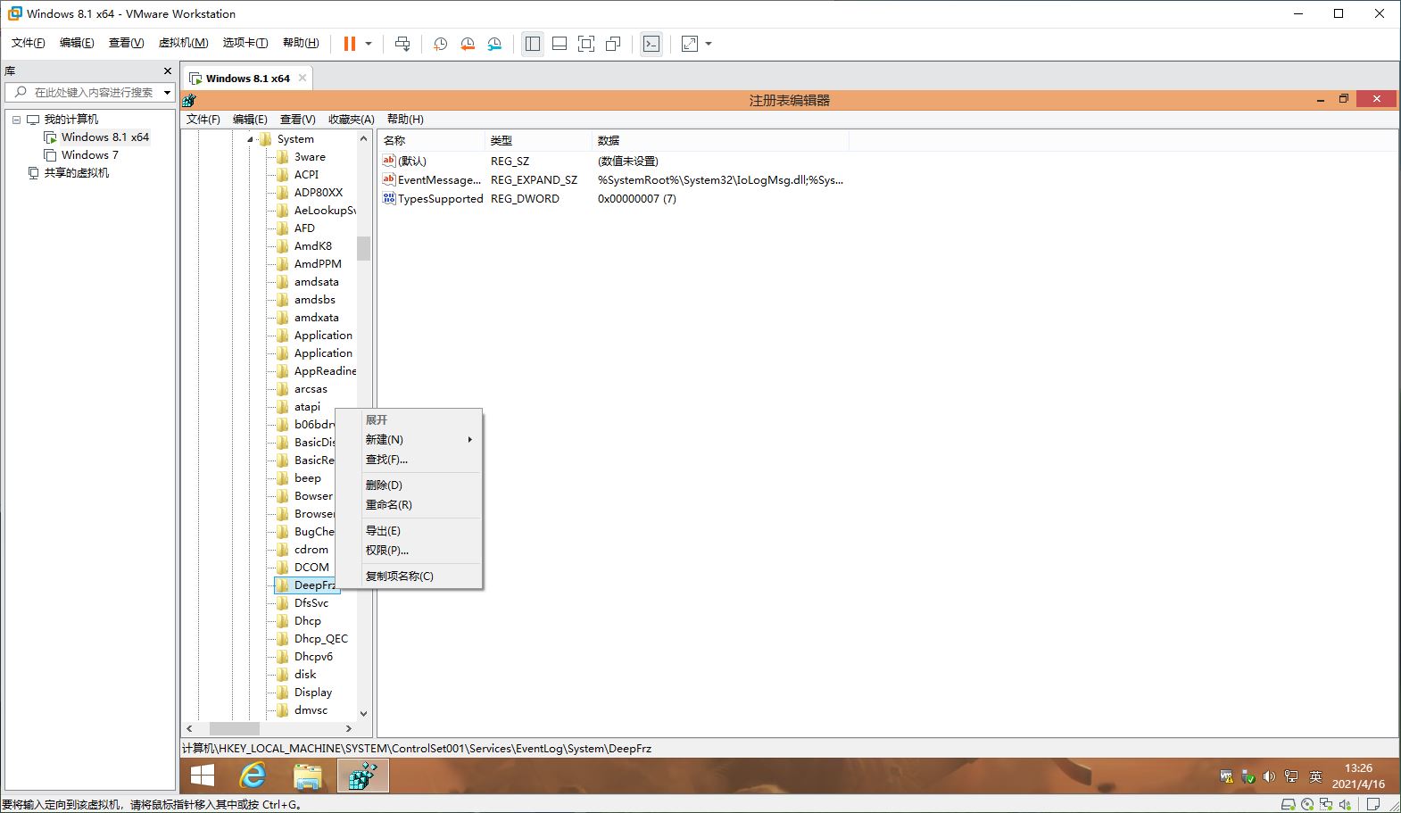Click the VMware hard disk status icon

pos(1289,804)
